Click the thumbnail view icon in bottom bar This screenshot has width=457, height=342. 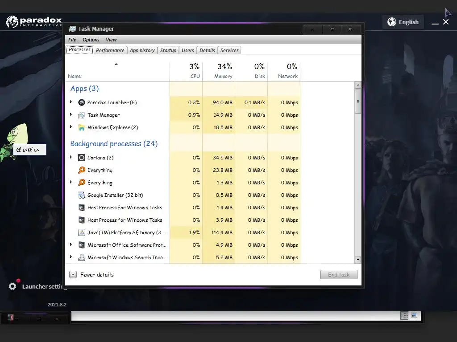pos(414,315)
